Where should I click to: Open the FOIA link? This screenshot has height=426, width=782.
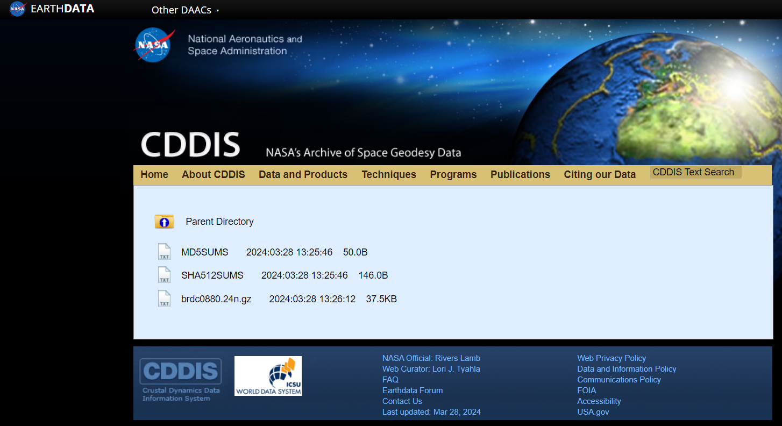pos(587,390)
